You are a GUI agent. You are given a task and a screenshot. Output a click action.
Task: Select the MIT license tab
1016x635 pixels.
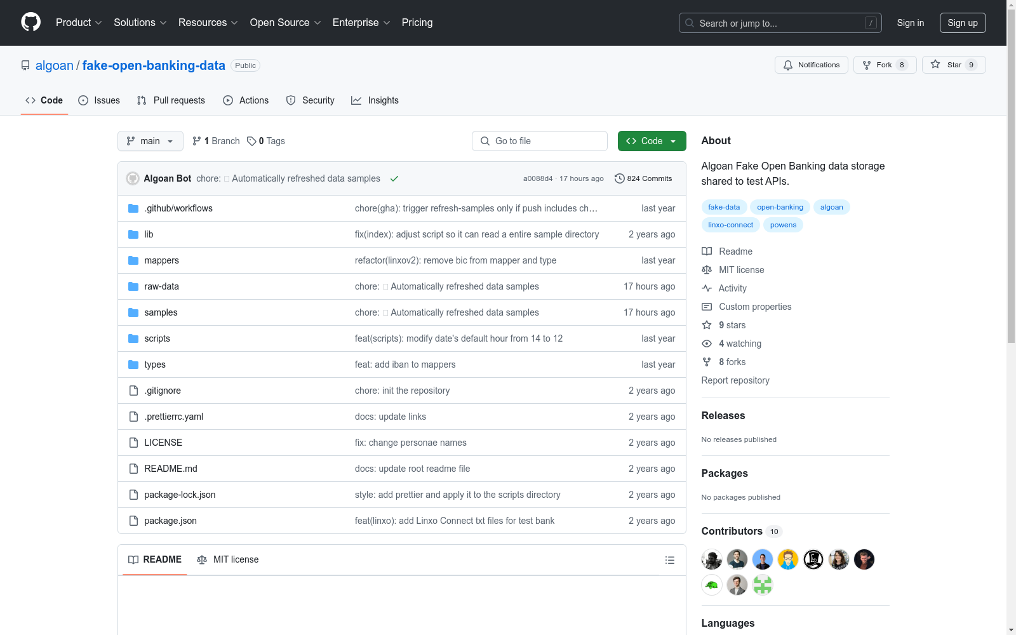pos(228,559)
